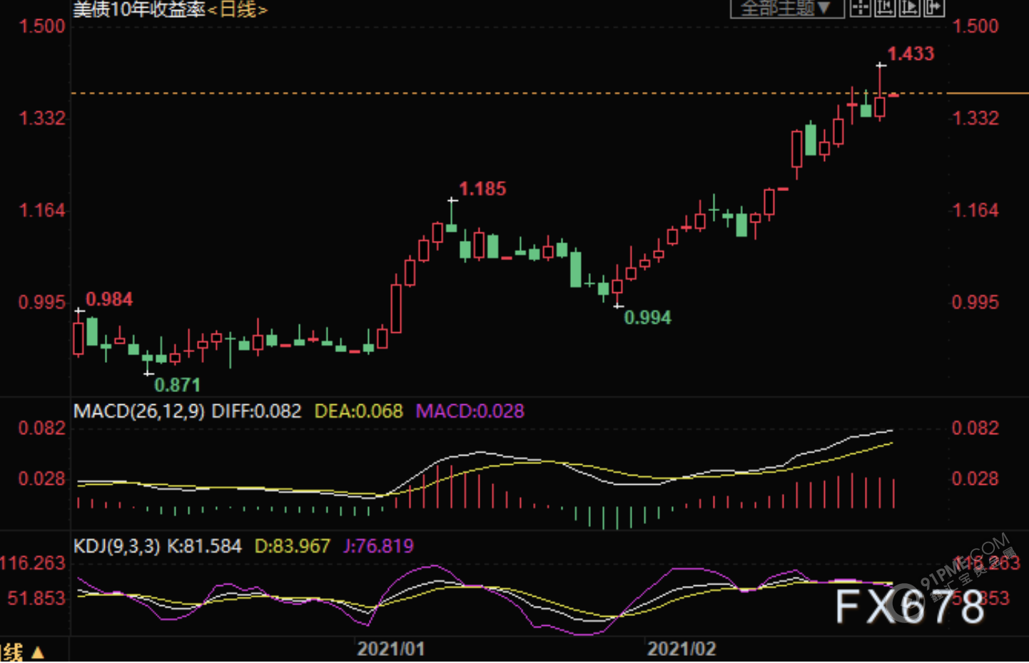This screenshot has height=663, width=1029.
Task: Click the MACD(26,12,9) indicator label
Action: [x=139, y=411]
